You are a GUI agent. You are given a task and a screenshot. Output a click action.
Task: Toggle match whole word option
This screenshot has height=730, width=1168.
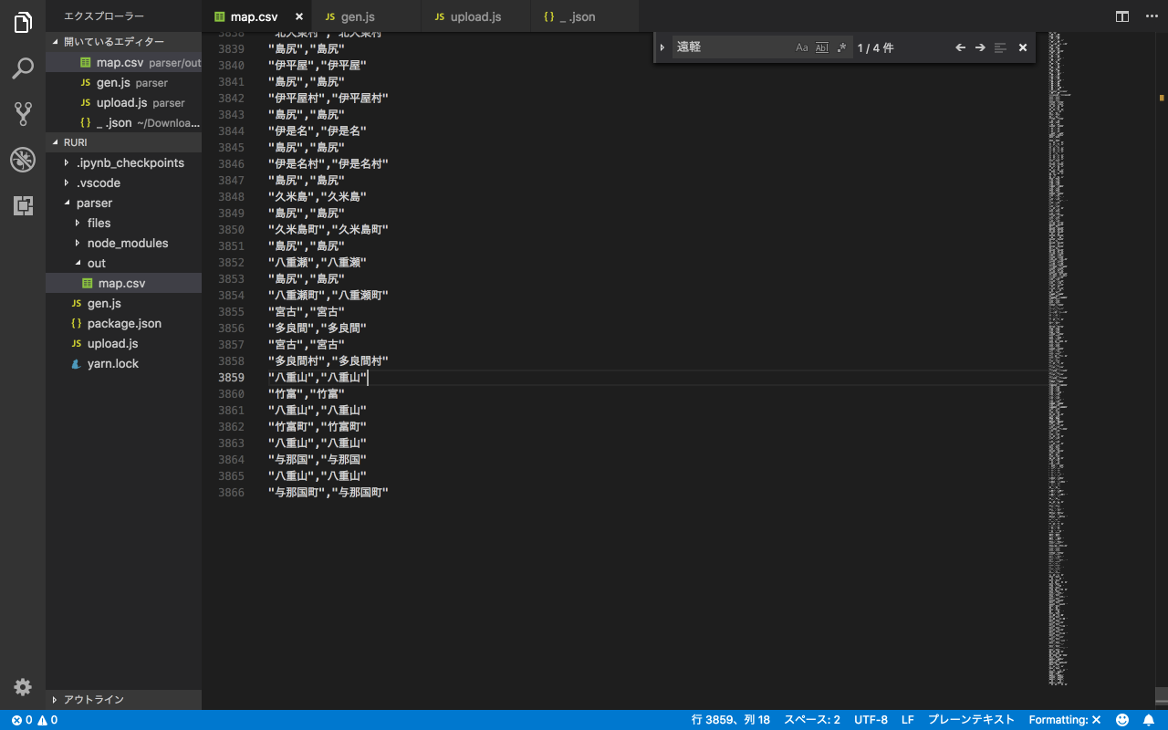point(821,47)
